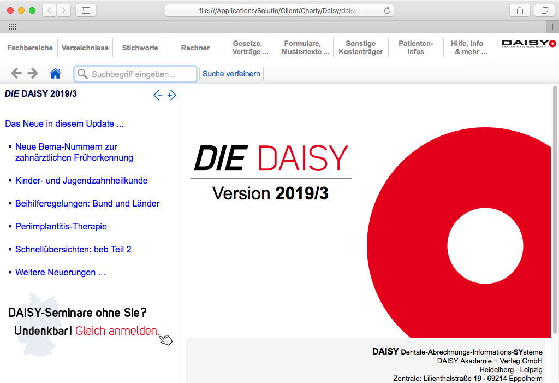559x383 pixels.
Task: Open the Patienten-Infos menu
Action: click(415, 48)
